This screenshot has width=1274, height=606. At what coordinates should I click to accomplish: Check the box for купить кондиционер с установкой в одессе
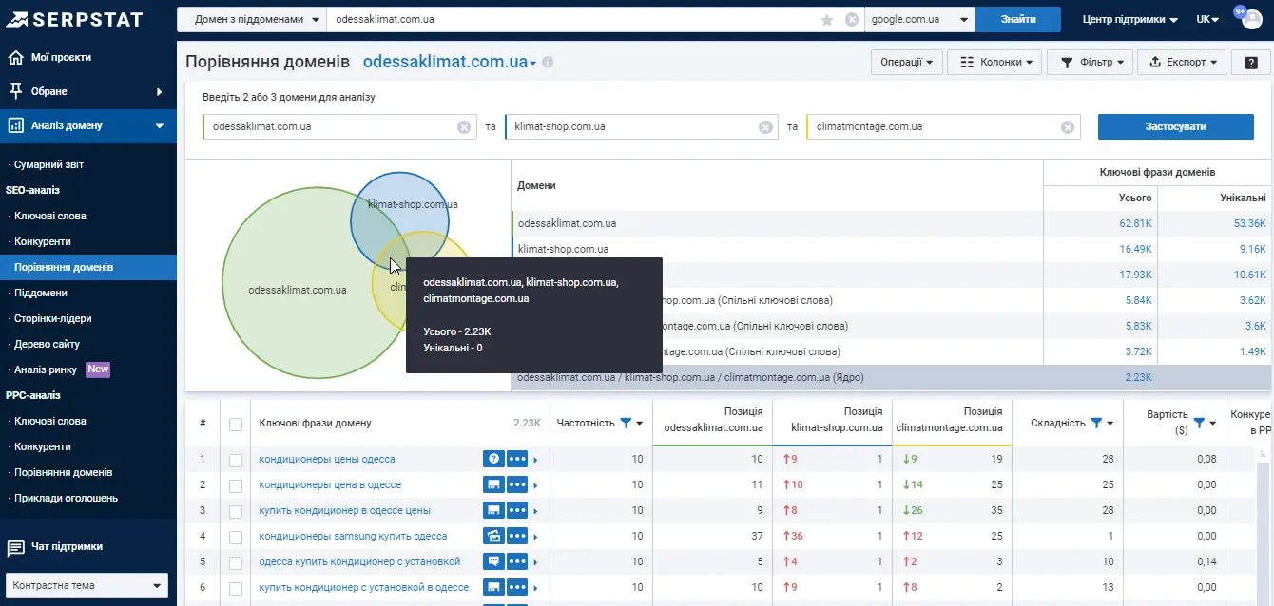click(236, 588)
